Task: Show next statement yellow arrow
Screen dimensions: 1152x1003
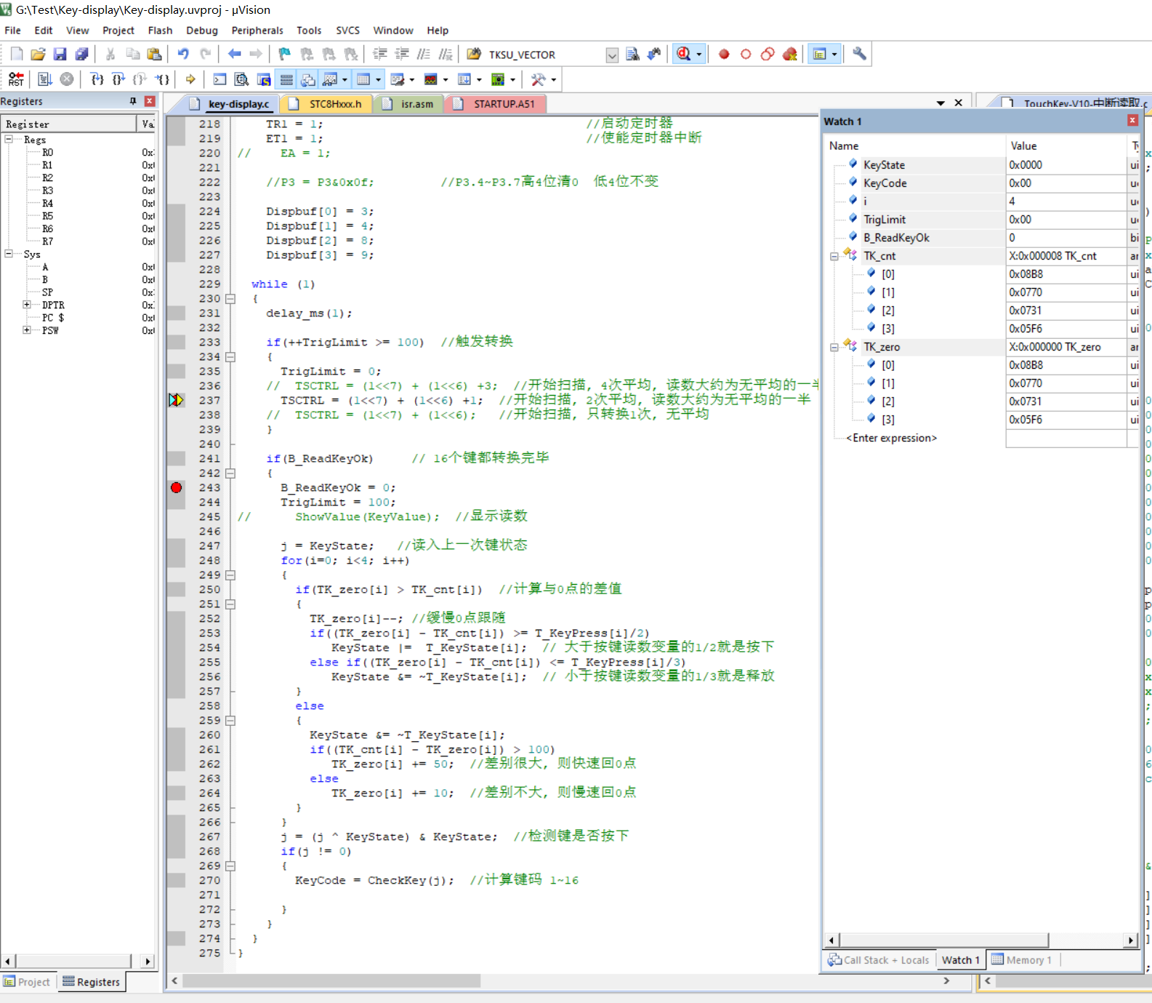Action: click(x=190, y=79)
